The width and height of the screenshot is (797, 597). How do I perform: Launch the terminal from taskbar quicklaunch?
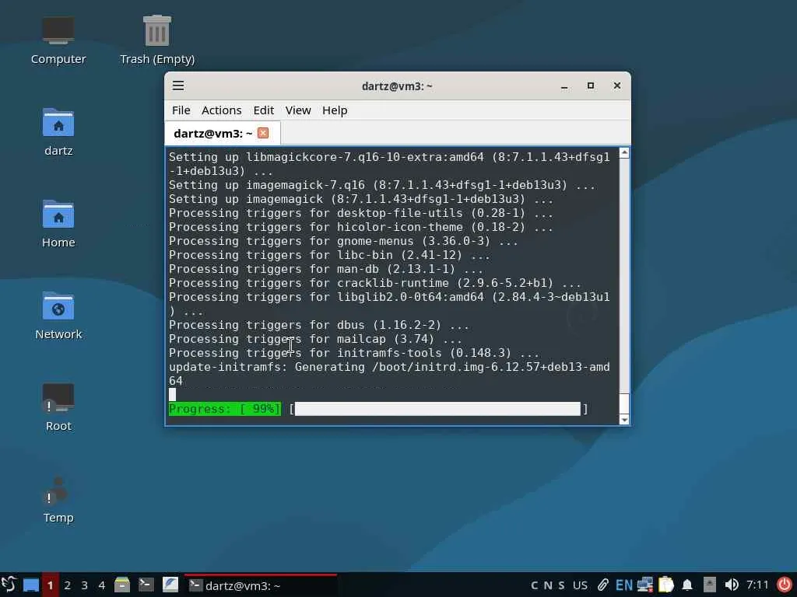[x=146, y=585]
